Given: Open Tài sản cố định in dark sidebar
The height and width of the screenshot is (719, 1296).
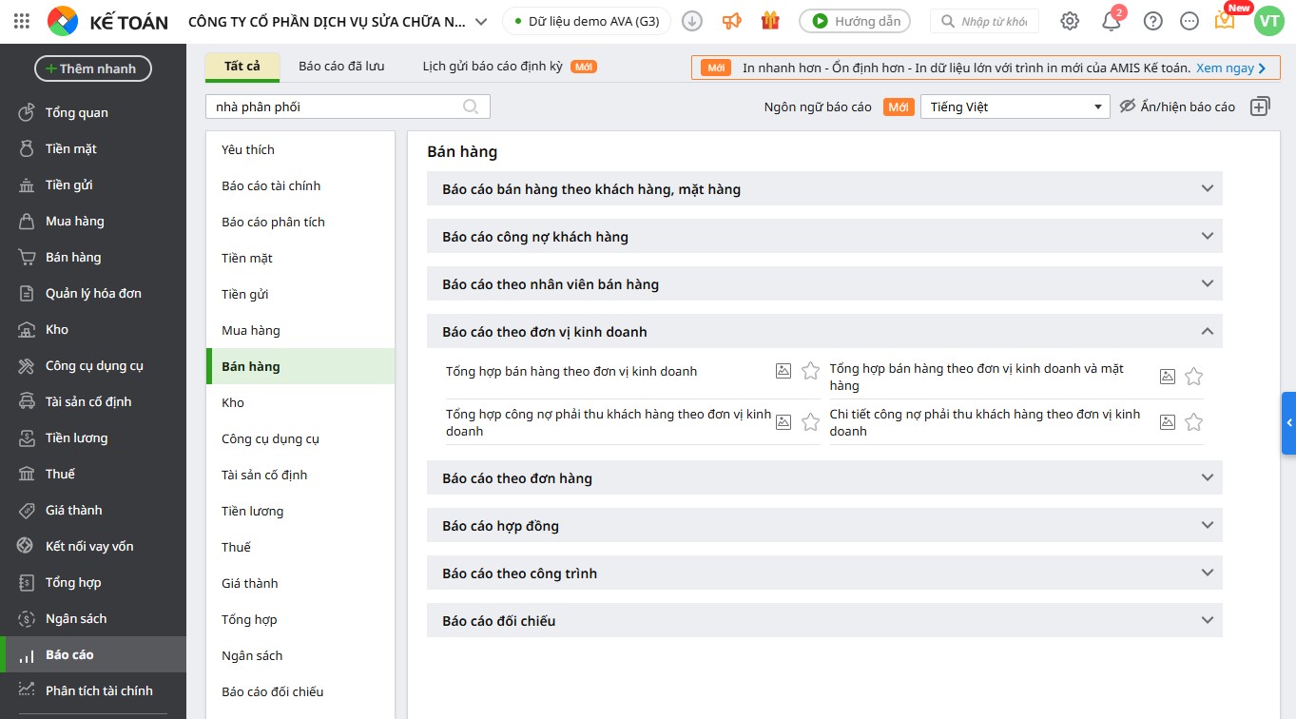Looking at the screenshot, I should point(93,401).
